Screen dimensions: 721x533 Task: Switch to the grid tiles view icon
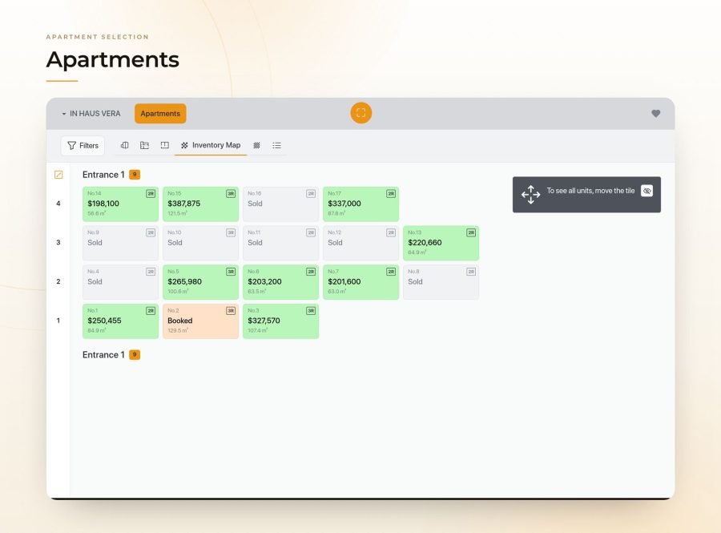tap(256, 145)
